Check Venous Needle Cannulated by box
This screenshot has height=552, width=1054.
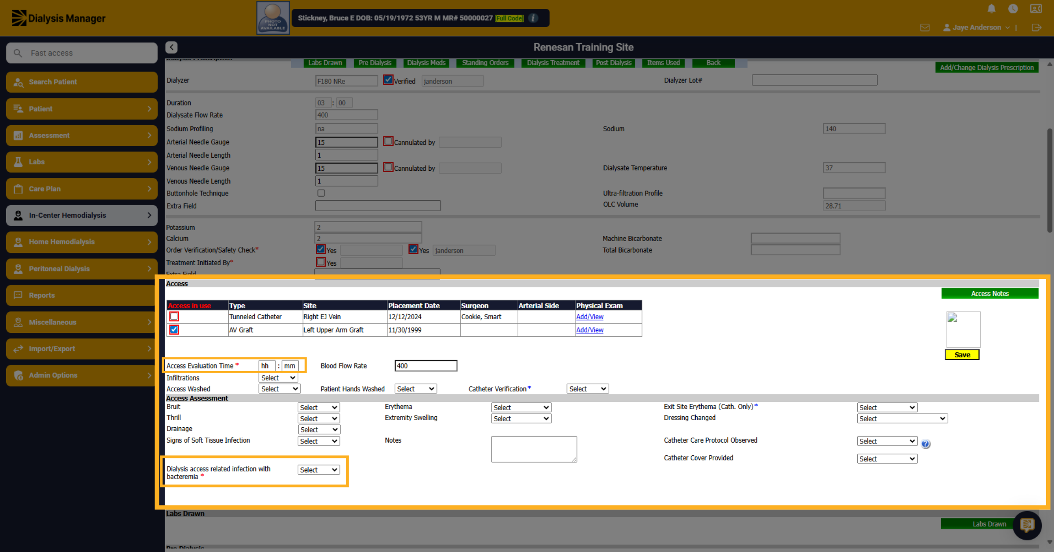[388, 167]
